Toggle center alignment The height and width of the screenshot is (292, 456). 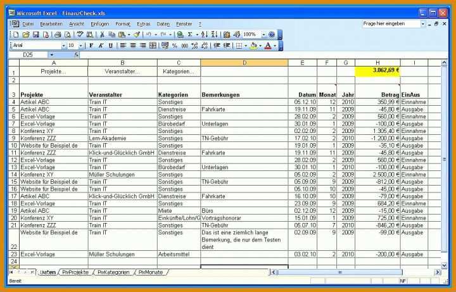tap(133, 46)
